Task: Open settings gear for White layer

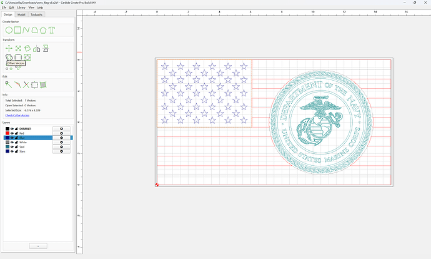Action: (61, 142)
